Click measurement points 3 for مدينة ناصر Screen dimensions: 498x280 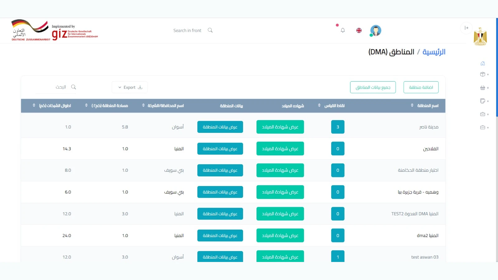click(338, 127)
